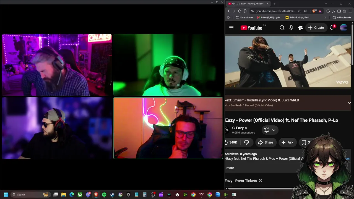Open the YouTube account avatar menu
The width and height of the screenshot is (354, 199).
343,28
